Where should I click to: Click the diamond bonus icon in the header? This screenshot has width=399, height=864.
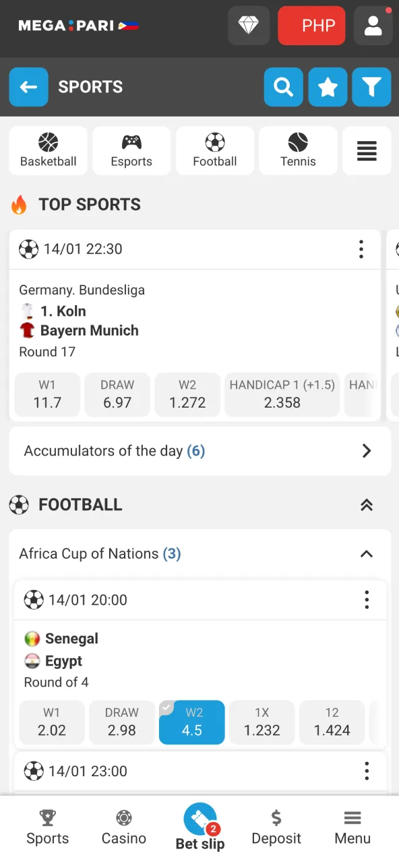[248, 25]
